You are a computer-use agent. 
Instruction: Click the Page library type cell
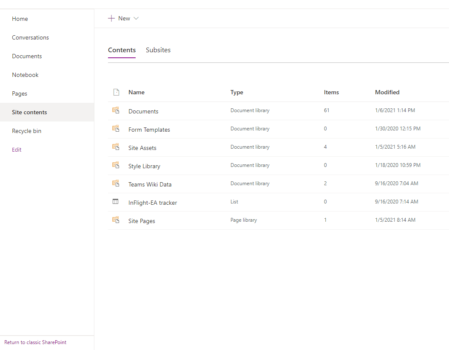pyautogui.click(x=244, y=220)
